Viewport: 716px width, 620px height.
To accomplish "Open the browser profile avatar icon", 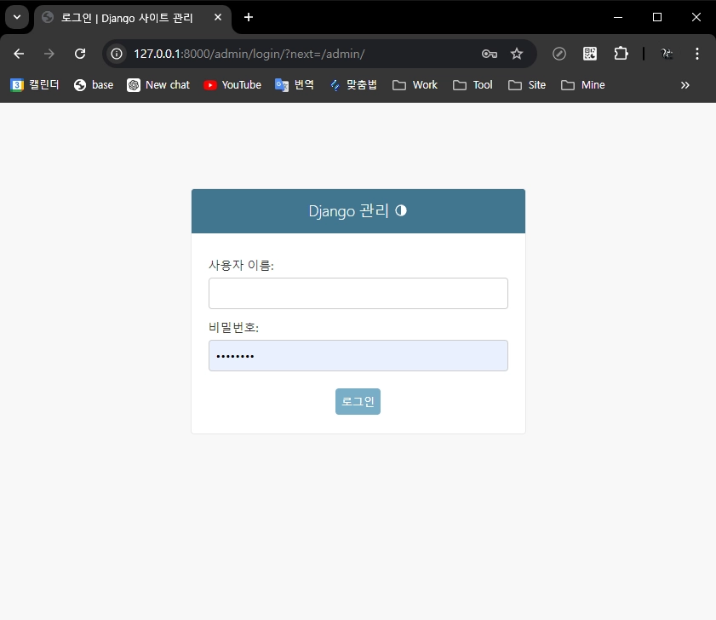I will click(x=667, y=54).
